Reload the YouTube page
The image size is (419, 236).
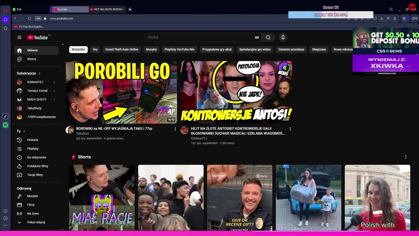pyautogui.click(x=29, y=18)
